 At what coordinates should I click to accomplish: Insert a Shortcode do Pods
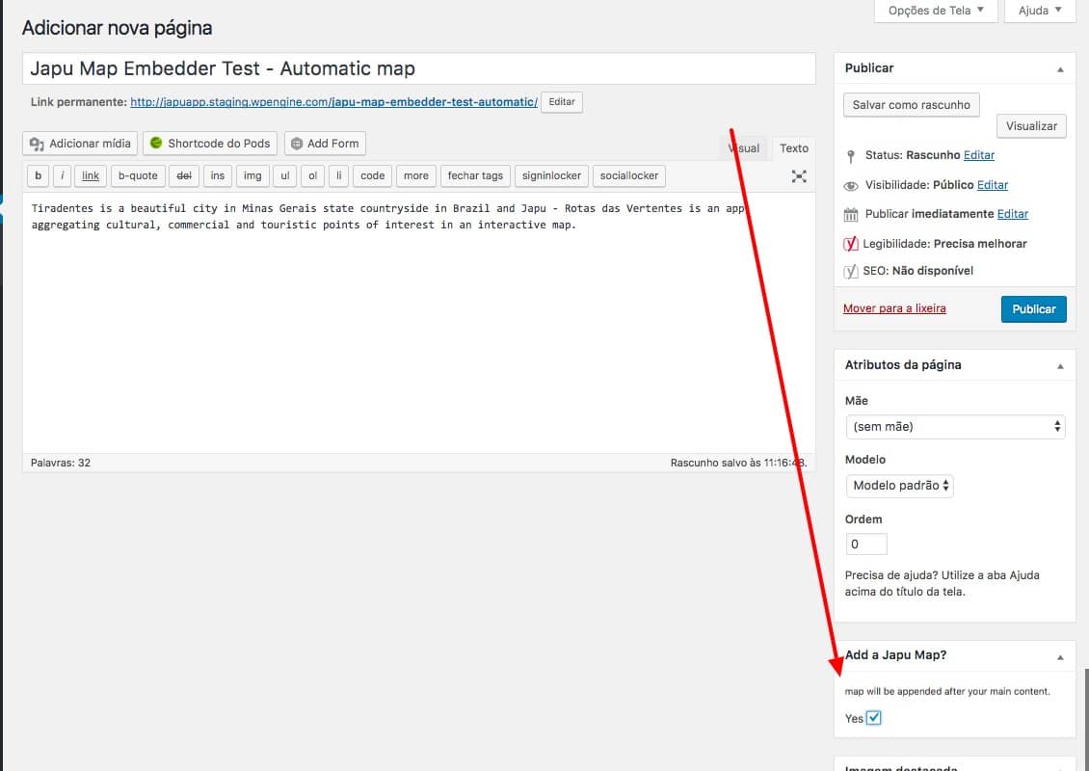tap(210, 144)
